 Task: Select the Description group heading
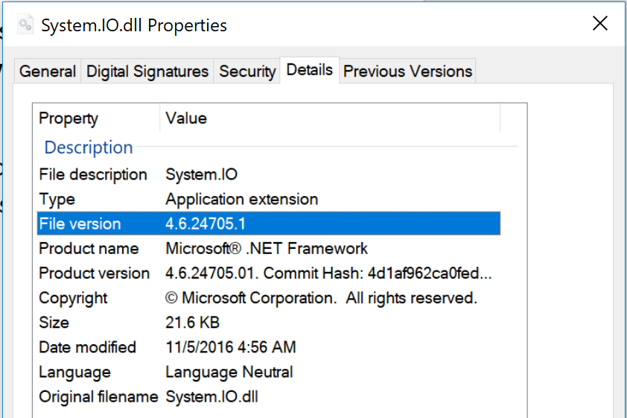89,148
